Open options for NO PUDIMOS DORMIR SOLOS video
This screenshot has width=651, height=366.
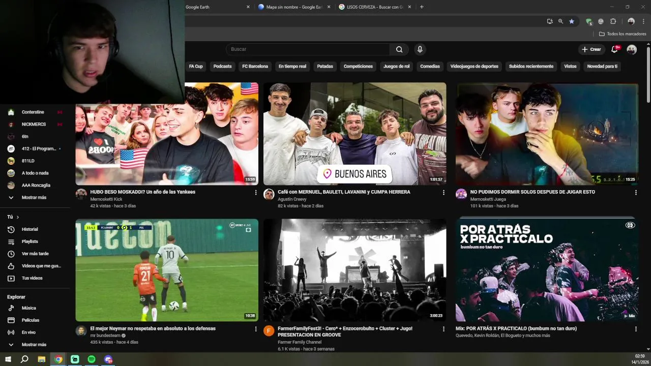[x=636, y=193]
